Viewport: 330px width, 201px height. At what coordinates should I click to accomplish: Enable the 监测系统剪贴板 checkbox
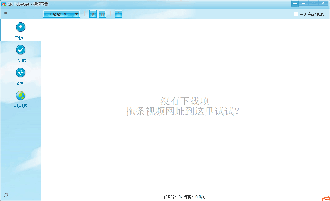tap(296, 14)
